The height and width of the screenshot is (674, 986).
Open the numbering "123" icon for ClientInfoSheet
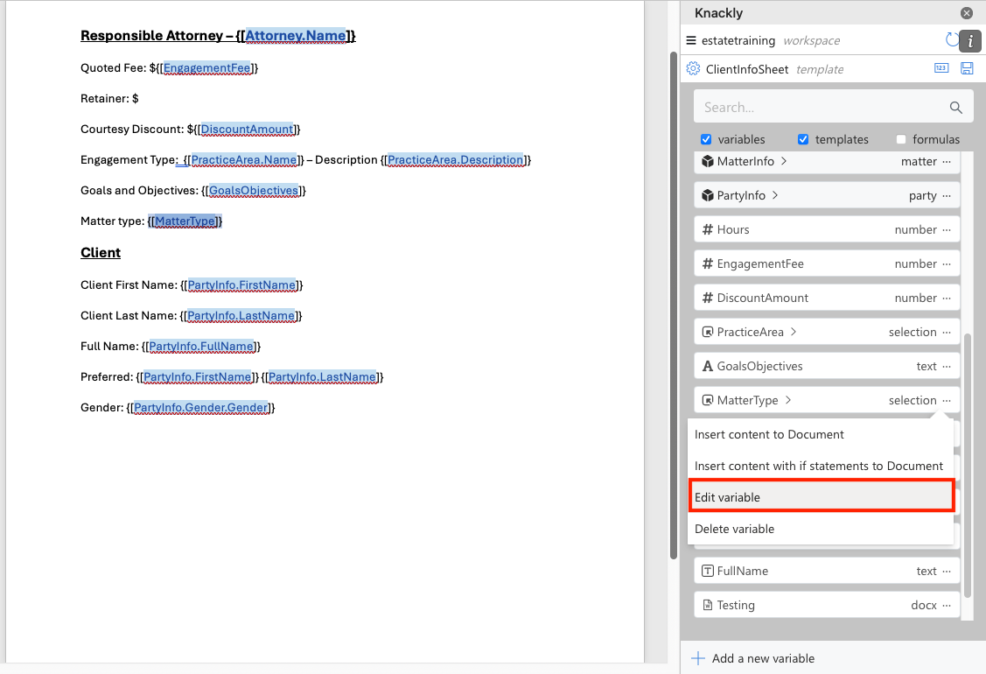(941, 68)
